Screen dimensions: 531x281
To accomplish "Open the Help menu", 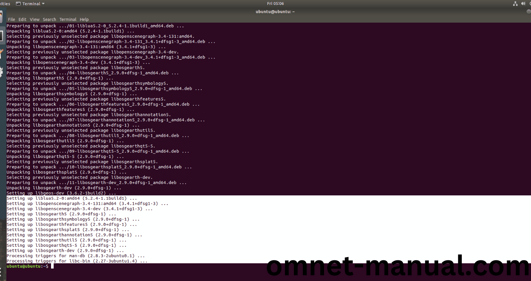I will pos(84,19).
